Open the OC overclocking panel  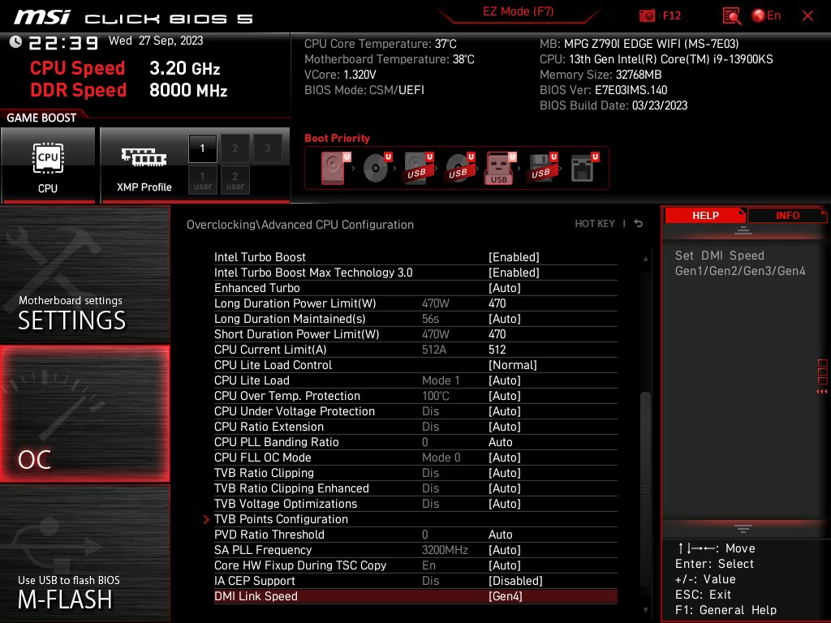(84, 414)
